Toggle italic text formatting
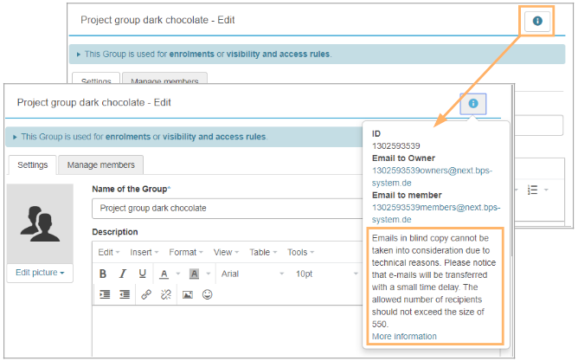The height and width of the screenshot is (361, 578). (x=123, y=274)
